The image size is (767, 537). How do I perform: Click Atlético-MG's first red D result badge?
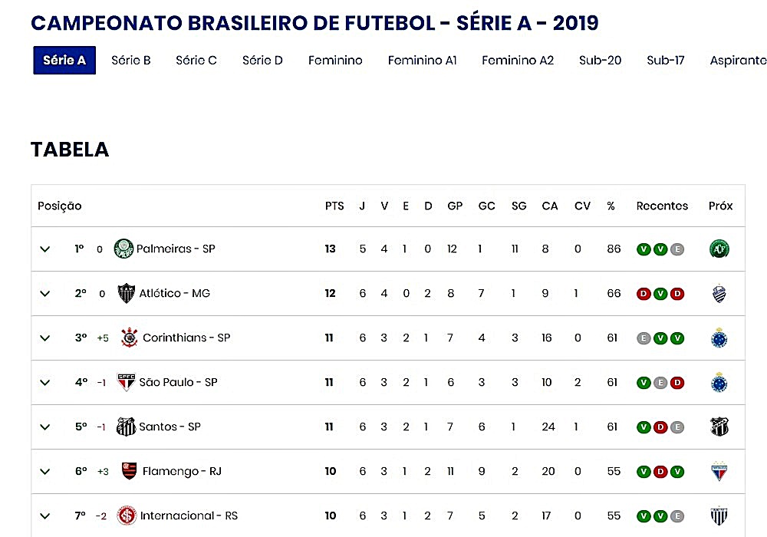[643, 294]
